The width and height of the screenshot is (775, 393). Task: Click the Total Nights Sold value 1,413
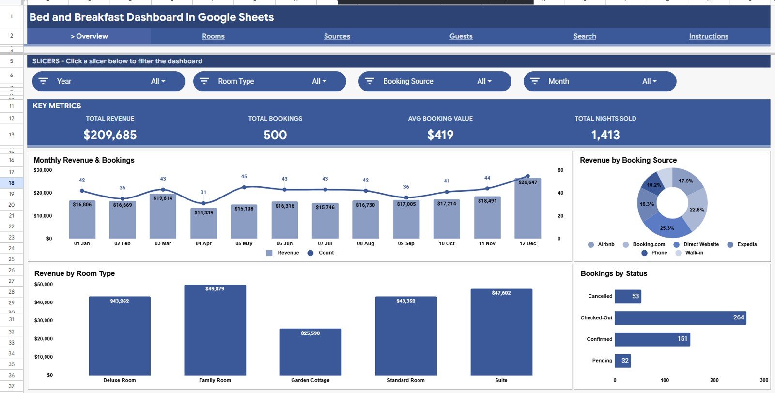coord(605,135)
